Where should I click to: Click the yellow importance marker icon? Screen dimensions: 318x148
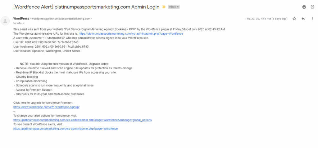coord(164,7)
